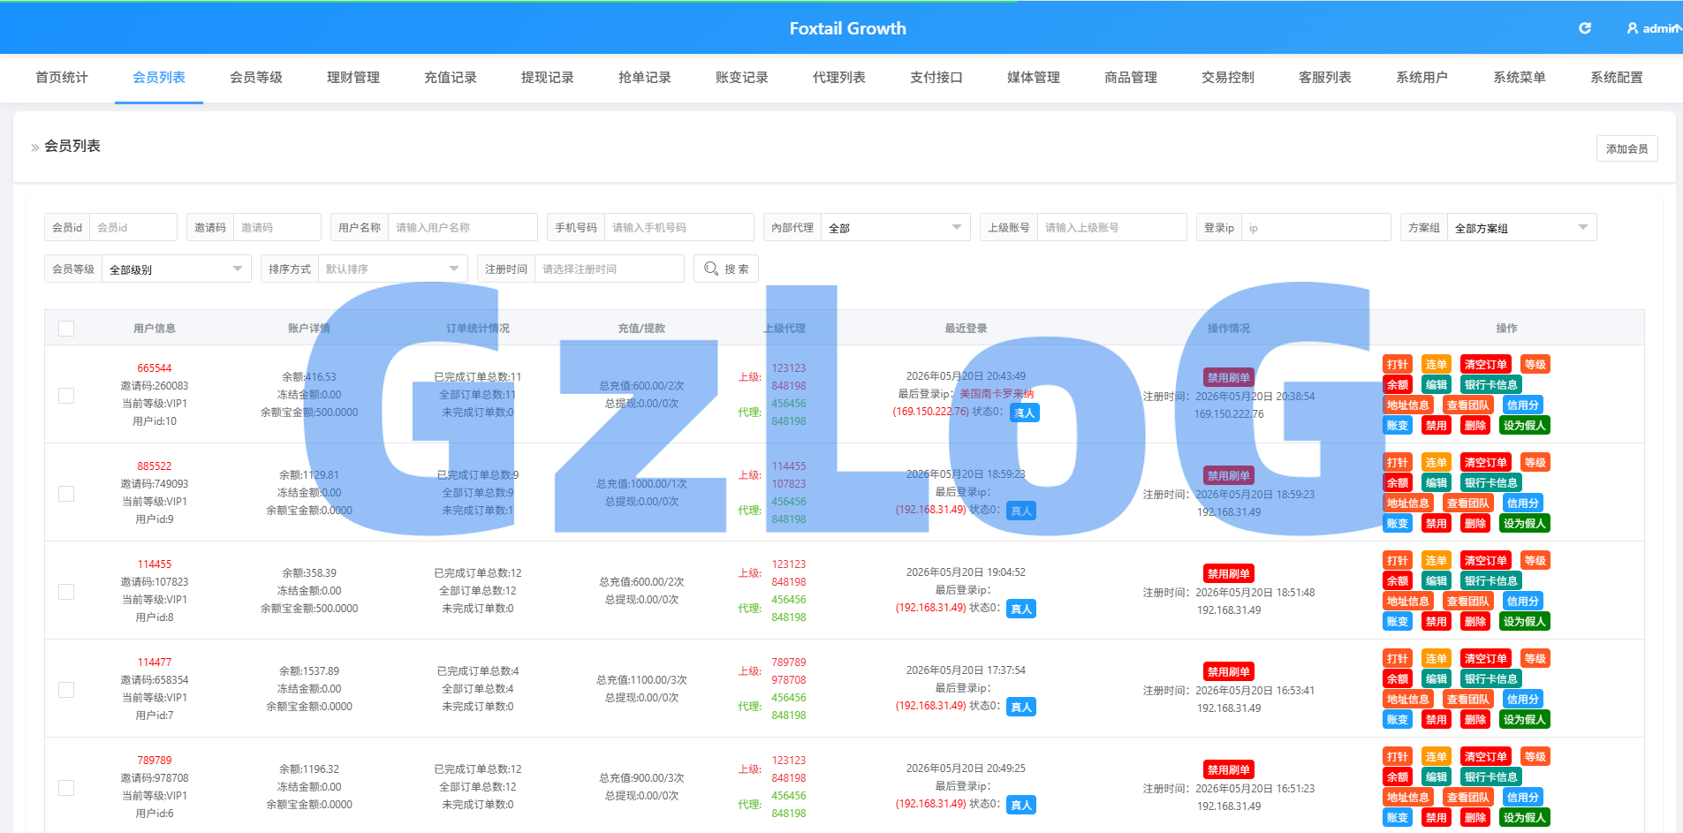Click 设为假人 button for user 789789

tap(1525, 818)
